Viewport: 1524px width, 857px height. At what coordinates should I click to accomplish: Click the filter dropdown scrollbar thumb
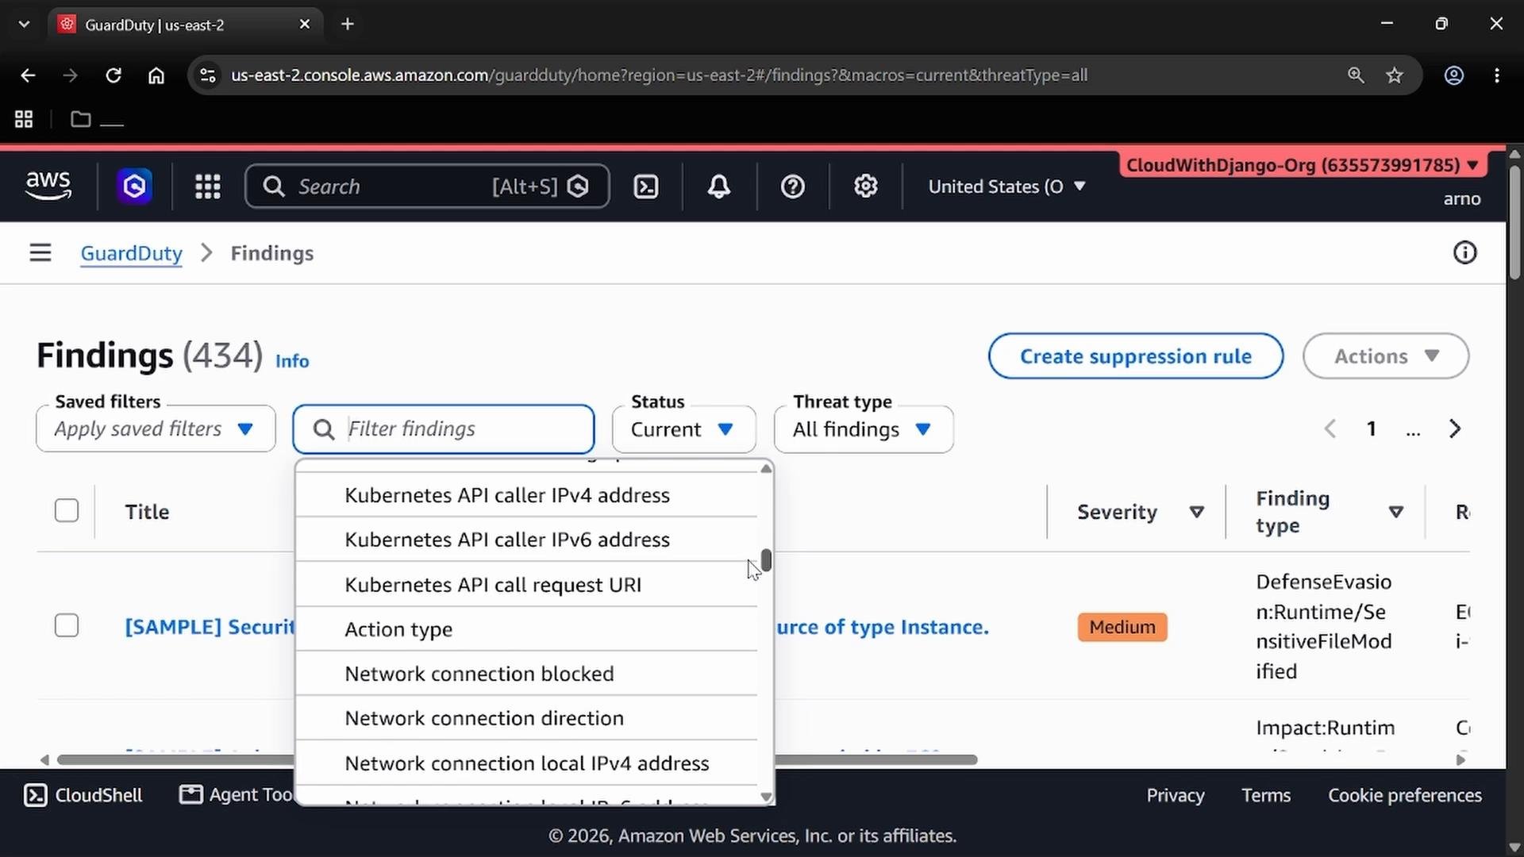click(x=766, y=559)
